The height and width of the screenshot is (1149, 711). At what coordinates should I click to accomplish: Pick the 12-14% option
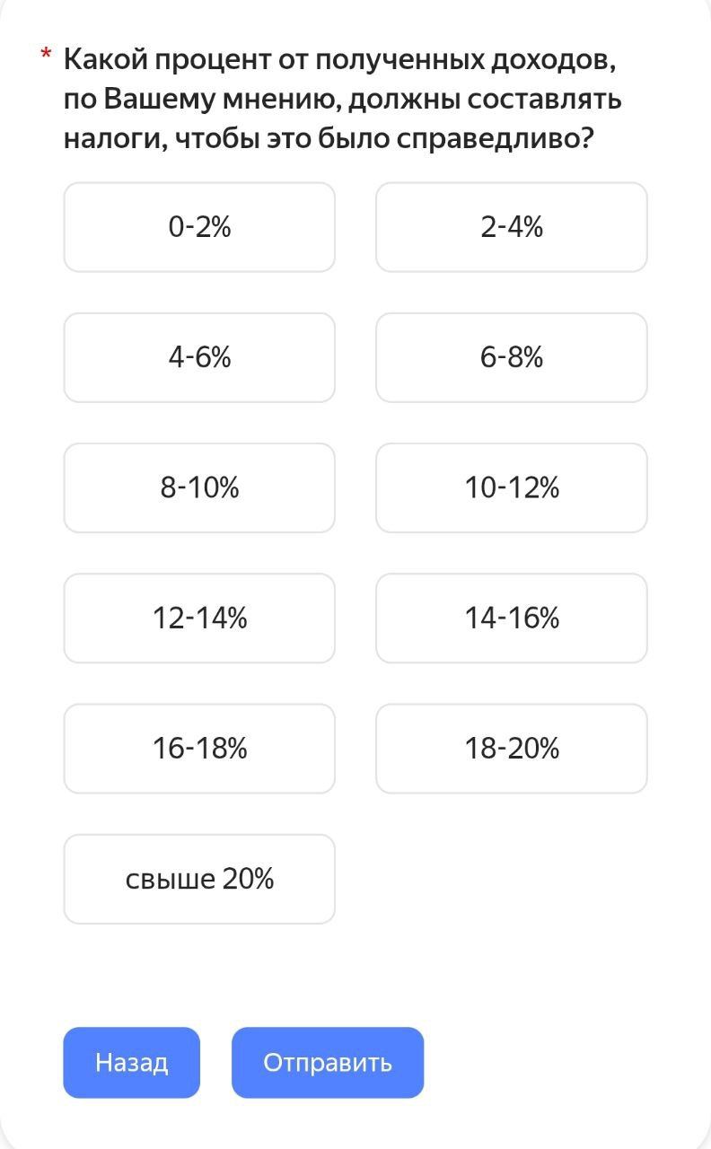[x=199, y=618]
